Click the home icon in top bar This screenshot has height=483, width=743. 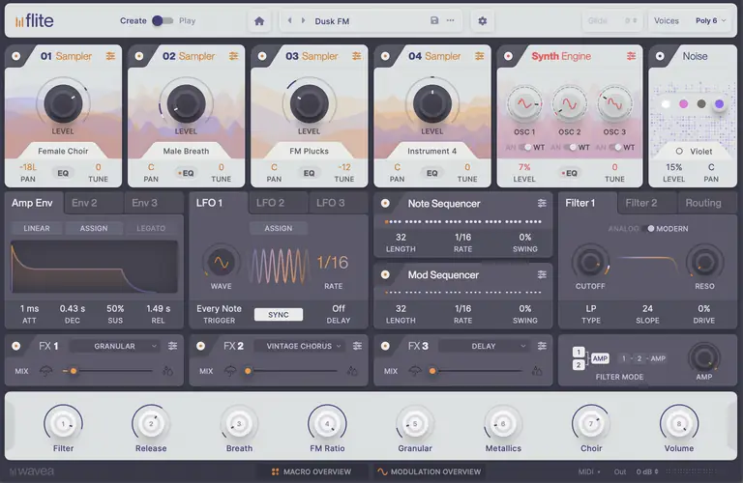(258, 20)
